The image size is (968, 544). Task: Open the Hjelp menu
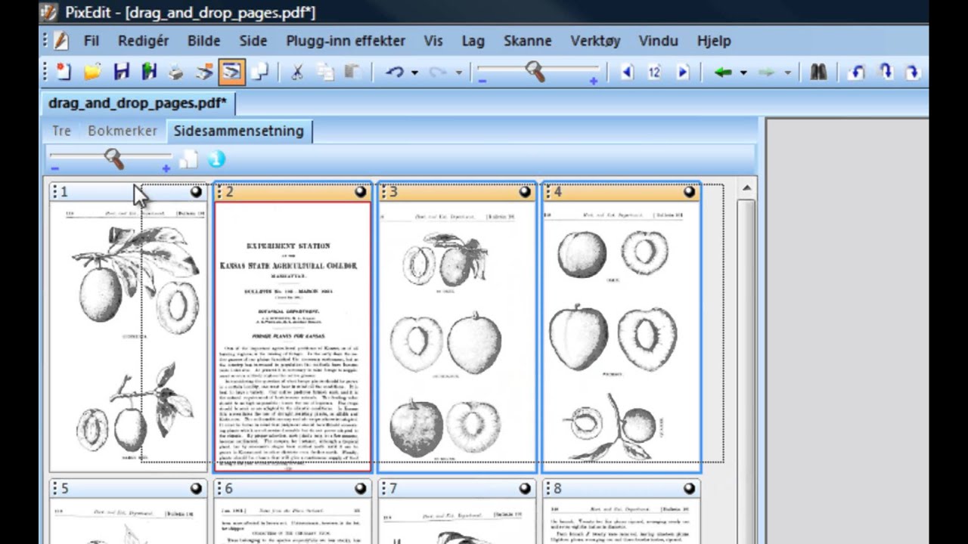714,41
